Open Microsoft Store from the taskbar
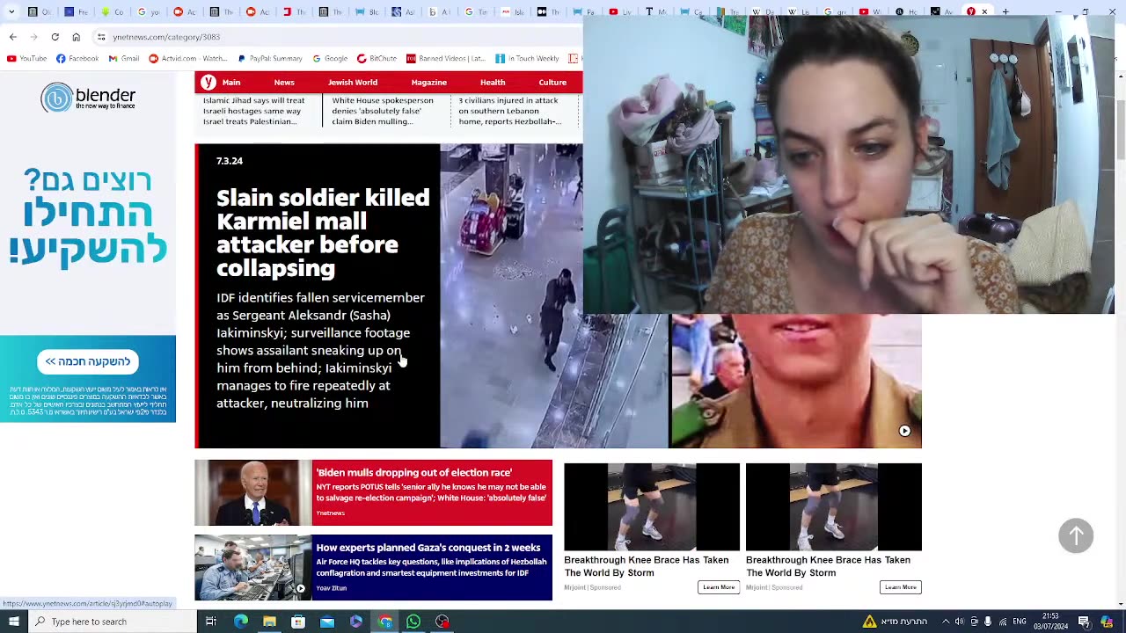The image size is (1126, 633). pos(298,622)
